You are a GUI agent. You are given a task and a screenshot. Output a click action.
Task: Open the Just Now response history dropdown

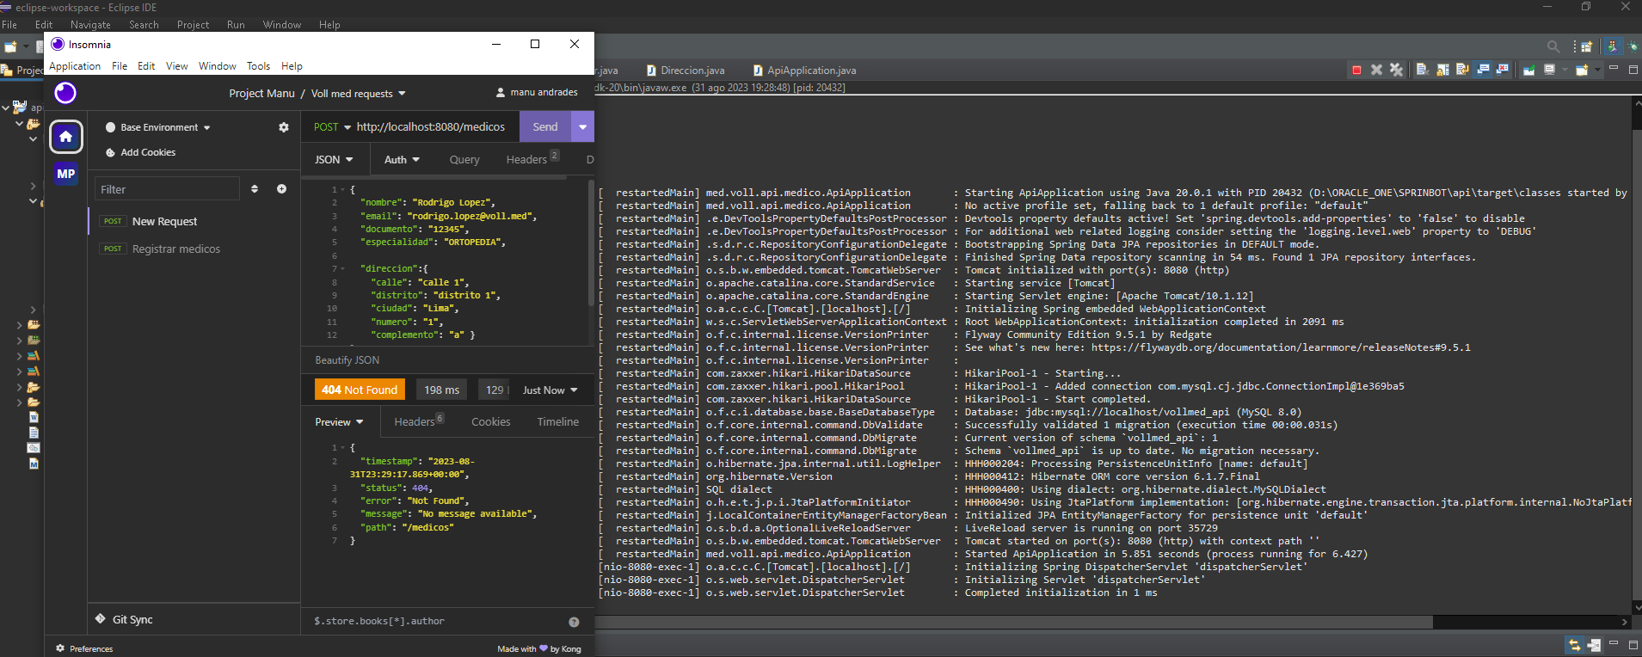point(550,390)
